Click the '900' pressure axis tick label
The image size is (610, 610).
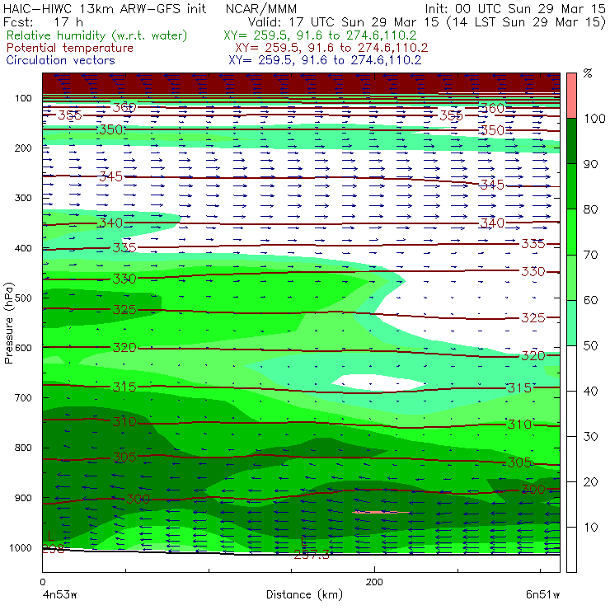[x=23, y=498]
